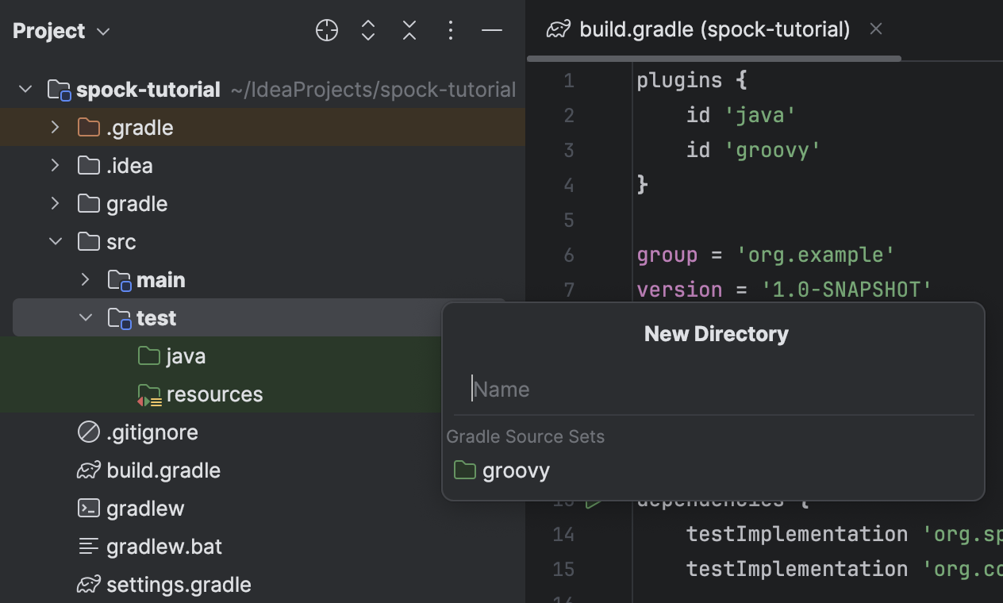Click the Expand All icon in Project toolbar
Image resolution: width=1003 pixels, height=603 pixels.
pos(367,30)
